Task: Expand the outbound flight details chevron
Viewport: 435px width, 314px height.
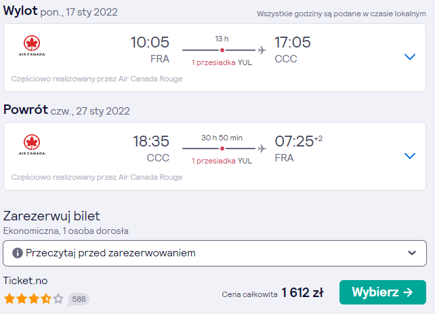Action: point(410,57)
